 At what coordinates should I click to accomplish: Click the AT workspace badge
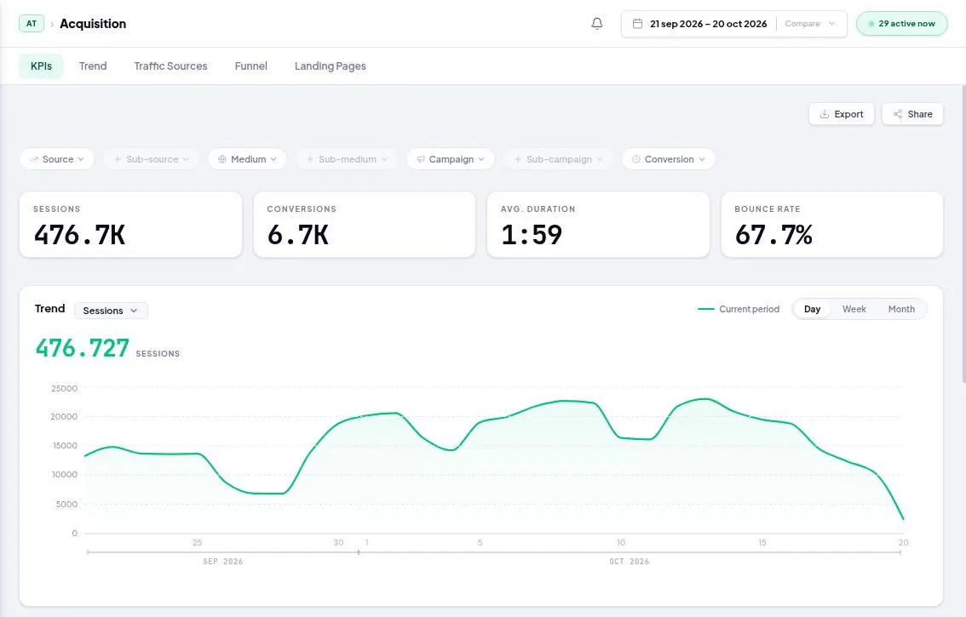(32, 23)
